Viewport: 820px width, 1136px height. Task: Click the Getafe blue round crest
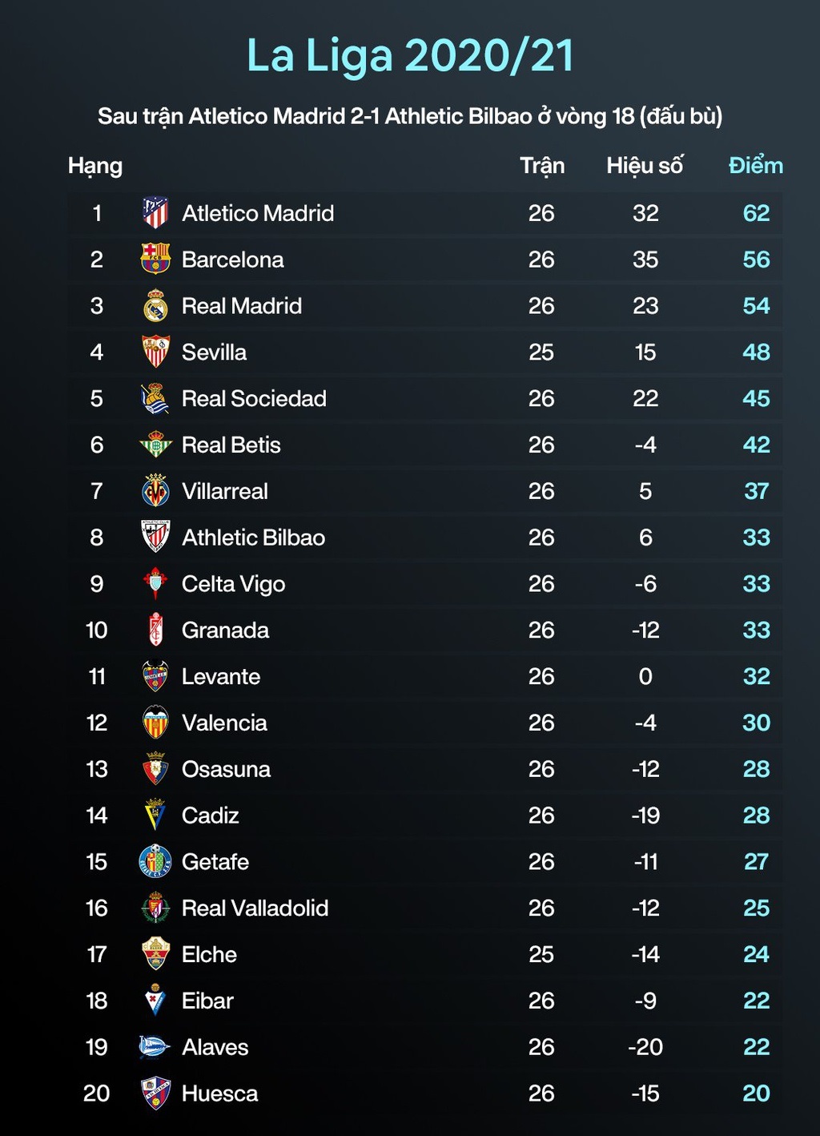coord(155,861)
